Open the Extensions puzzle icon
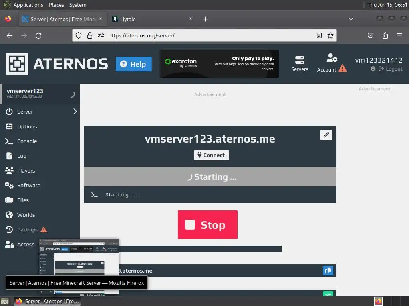The height and width of the screenshot is (306, 409). coord(385,35)
